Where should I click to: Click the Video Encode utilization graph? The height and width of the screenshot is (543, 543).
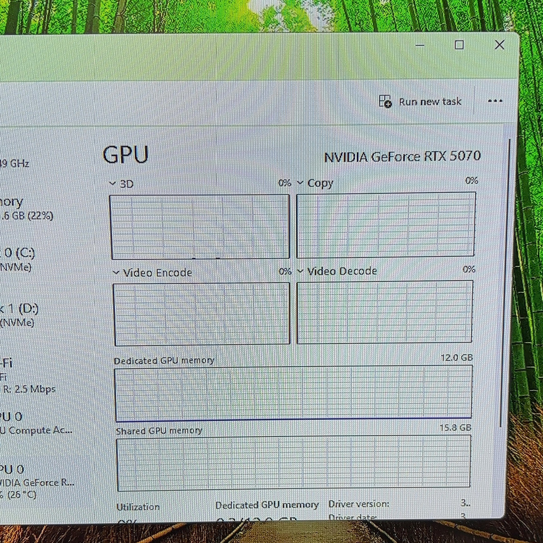tap(201, 314)
